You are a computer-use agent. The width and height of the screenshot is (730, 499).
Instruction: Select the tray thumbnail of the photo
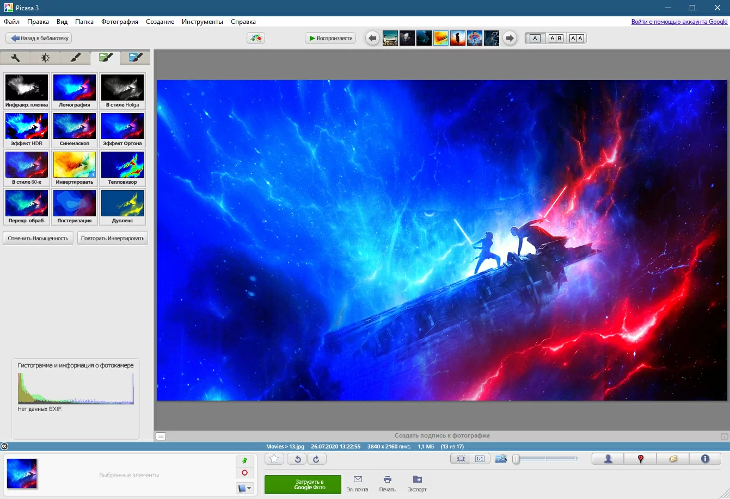(x=22, y=473)
